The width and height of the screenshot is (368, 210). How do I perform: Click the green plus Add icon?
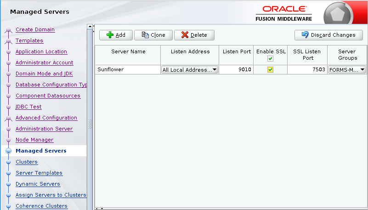110,35
